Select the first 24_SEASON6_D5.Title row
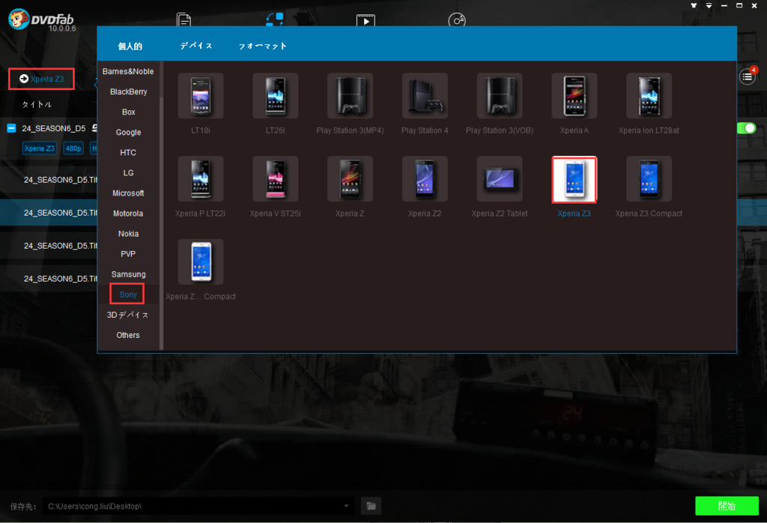Screen dimensions: 767x523 click(49, 180)
